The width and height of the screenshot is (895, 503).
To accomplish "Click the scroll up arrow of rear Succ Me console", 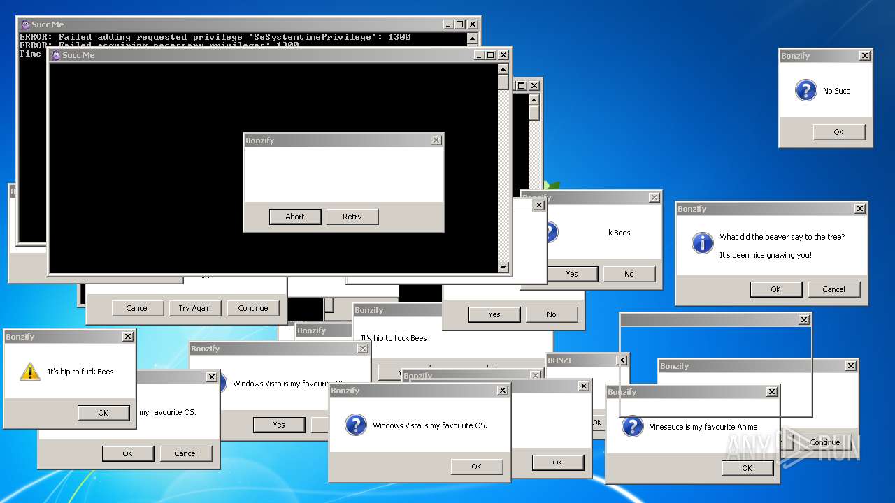I will pyautogui.click(x=472, y=38).
